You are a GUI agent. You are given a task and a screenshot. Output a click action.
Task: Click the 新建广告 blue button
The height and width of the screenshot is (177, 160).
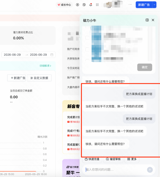pyautogui.click(x=144, y=5)
